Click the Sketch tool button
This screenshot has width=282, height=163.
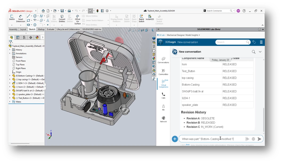(12, 18)
